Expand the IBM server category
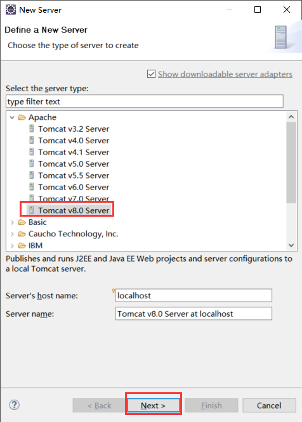Screen dimensions: 302x422 coord(12,245)
